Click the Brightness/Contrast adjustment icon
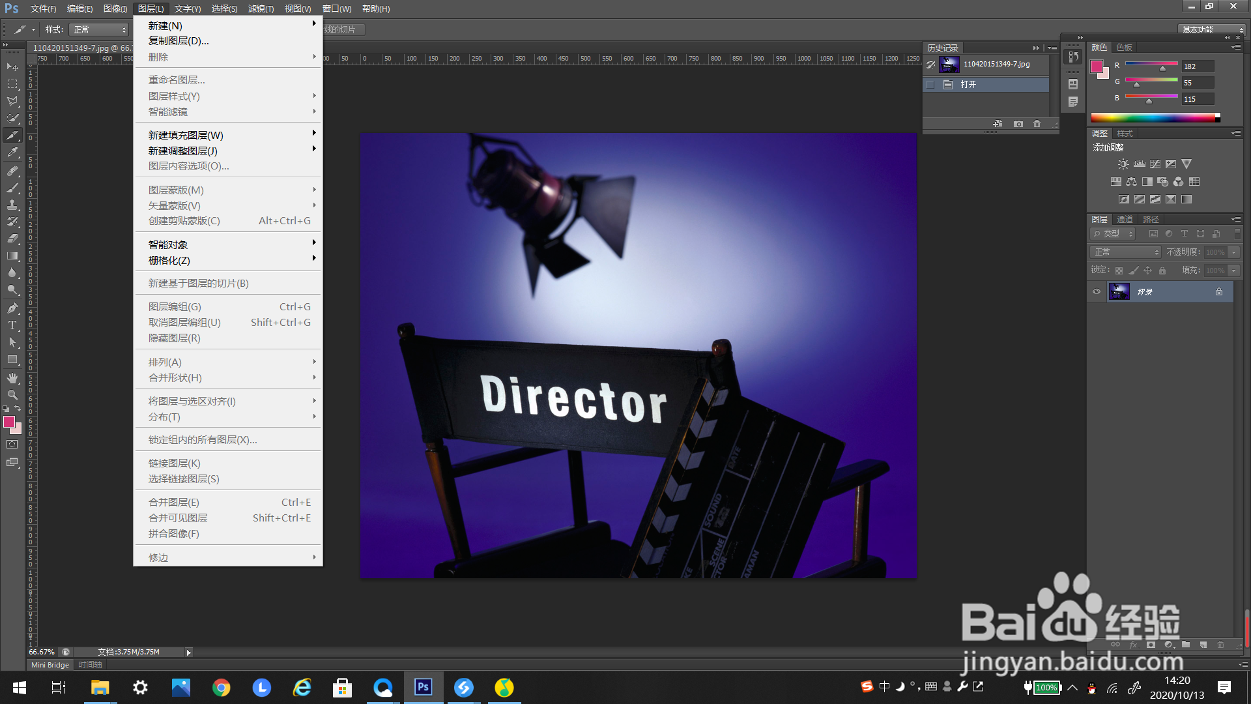This screenshot has height=704, width=1251. click(1123, 164)
